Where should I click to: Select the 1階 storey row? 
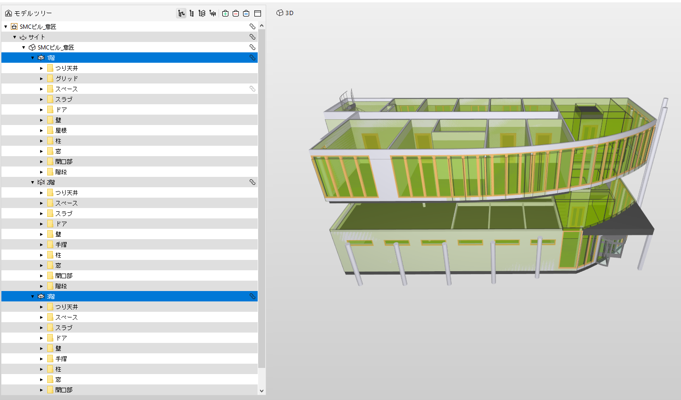[x=129, y=58]
